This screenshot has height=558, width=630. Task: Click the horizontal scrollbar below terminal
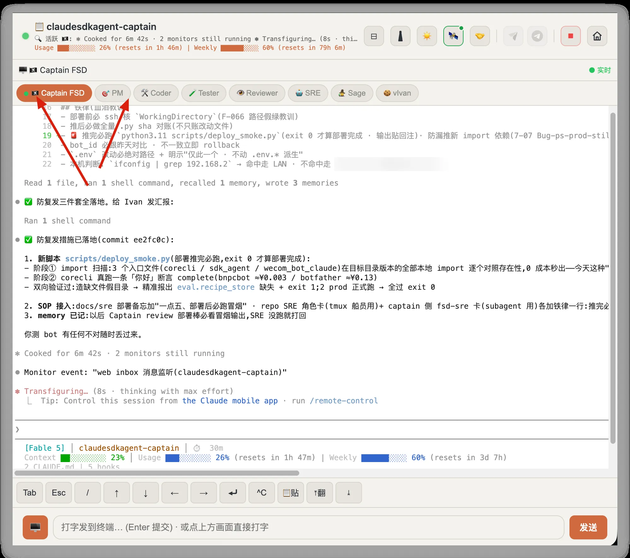point(157,473)
